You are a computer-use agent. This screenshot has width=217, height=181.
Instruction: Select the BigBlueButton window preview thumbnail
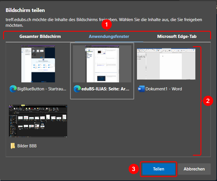[x=38, y=64]
